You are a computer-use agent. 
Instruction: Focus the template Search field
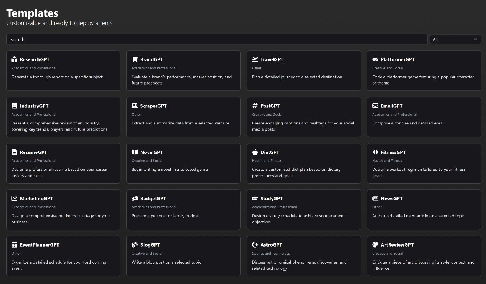(217, 40)
